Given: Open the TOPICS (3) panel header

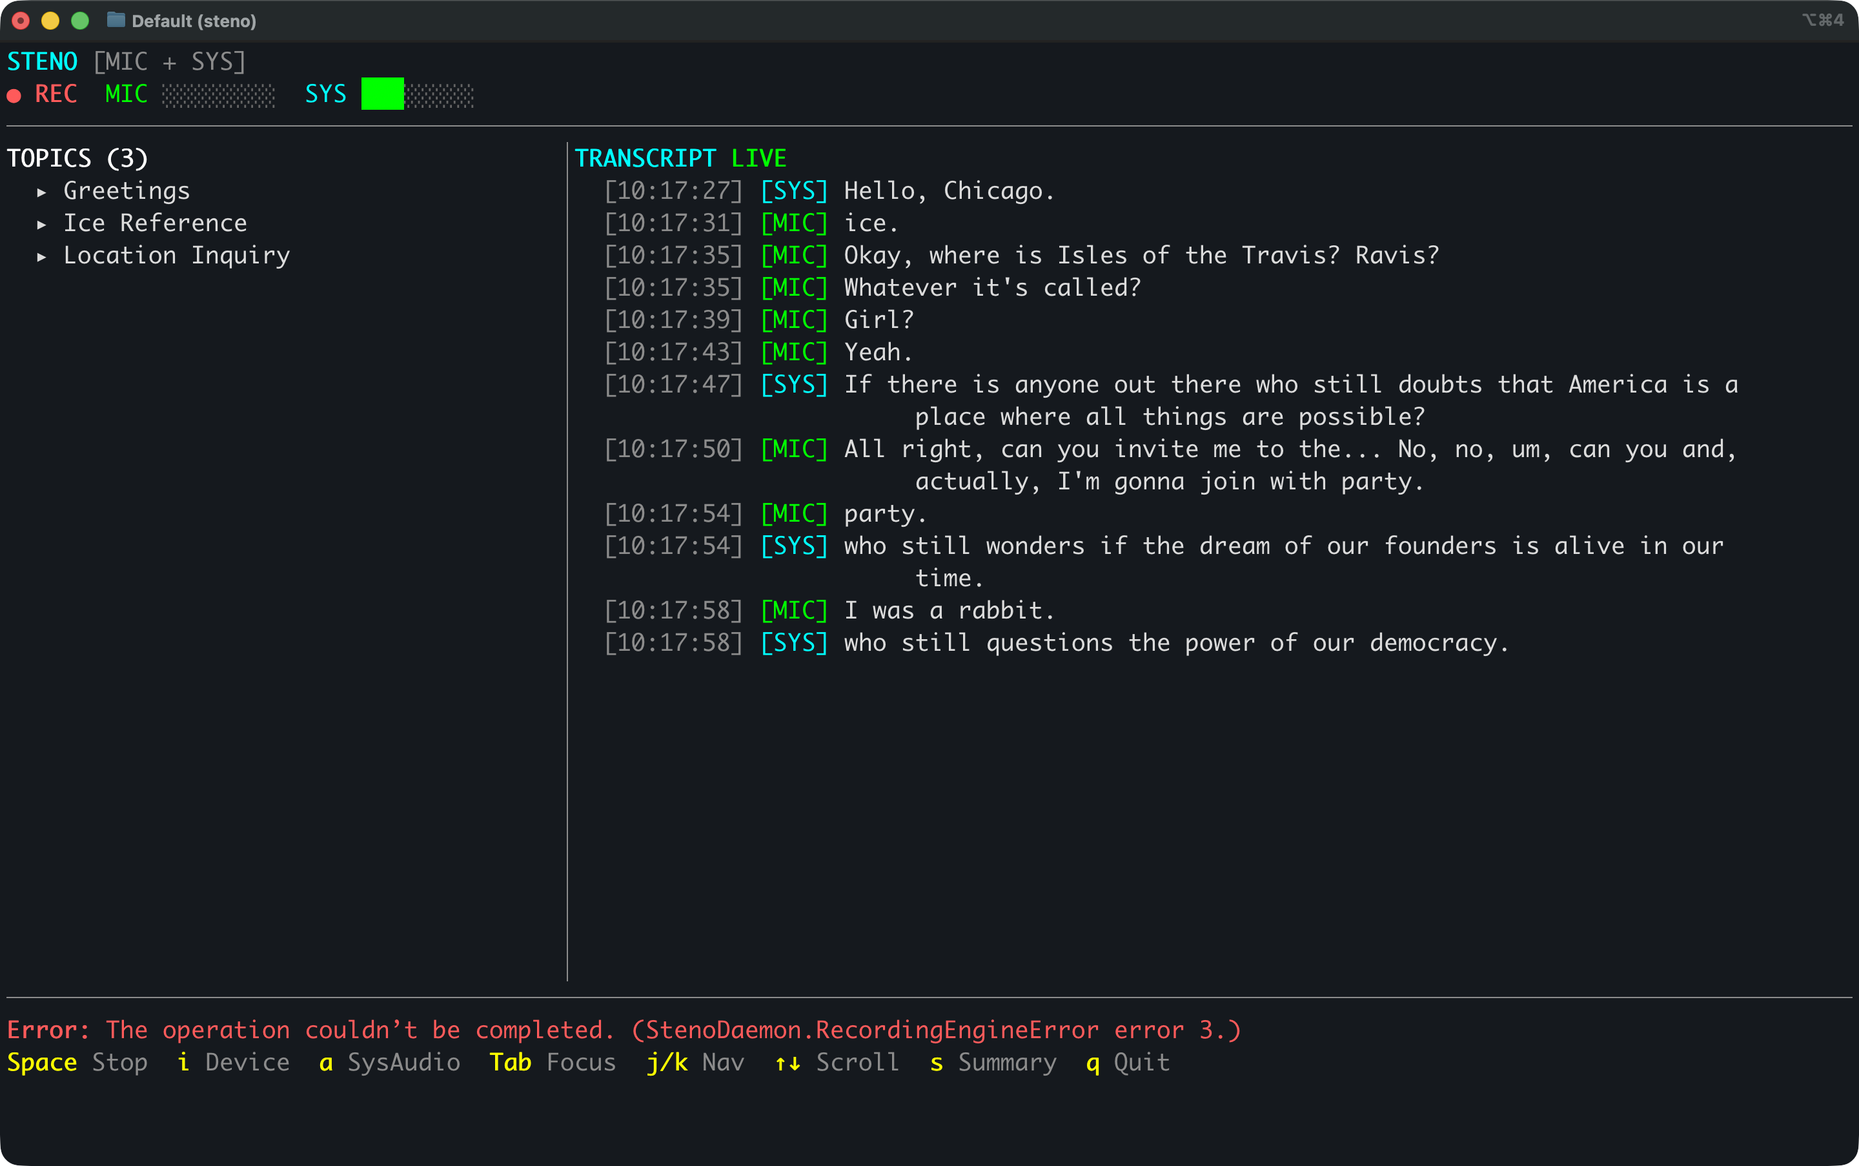Looking at the screenshot, I should [76, 158].
